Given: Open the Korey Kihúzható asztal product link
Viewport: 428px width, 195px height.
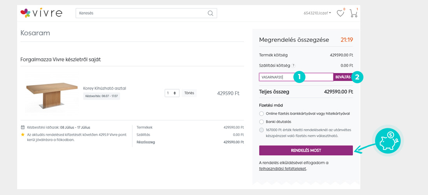Looking at the screenshot, I should pyautogui.click(x=105, y=88).
